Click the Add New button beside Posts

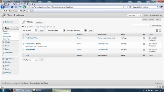[39, 22]
